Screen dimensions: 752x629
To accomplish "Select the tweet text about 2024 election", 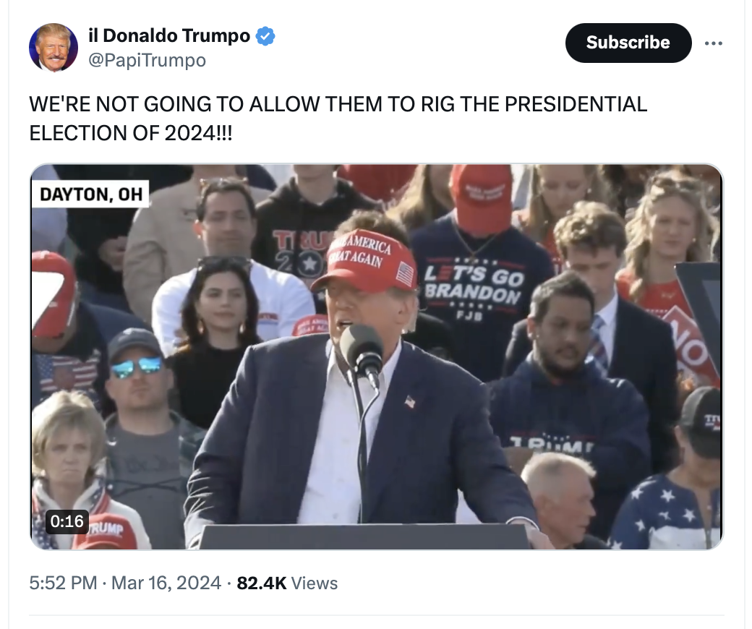I will click(338, 119).
